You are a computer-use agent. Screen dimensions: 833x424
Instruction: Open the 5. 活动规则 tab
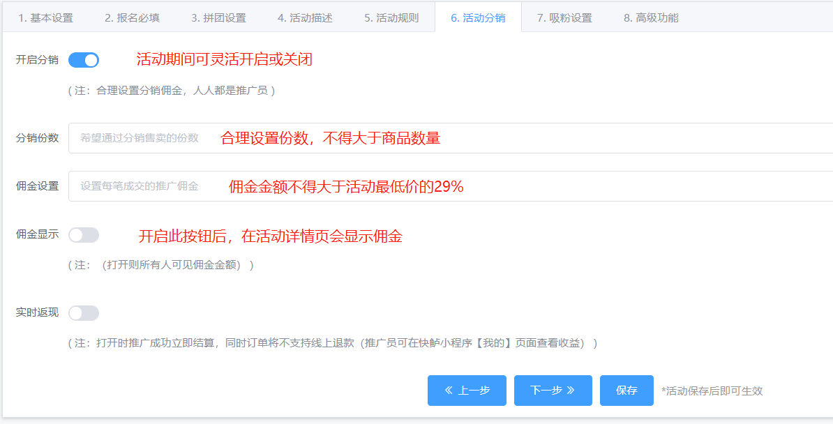pyautogui.click(x=391, y=18)
